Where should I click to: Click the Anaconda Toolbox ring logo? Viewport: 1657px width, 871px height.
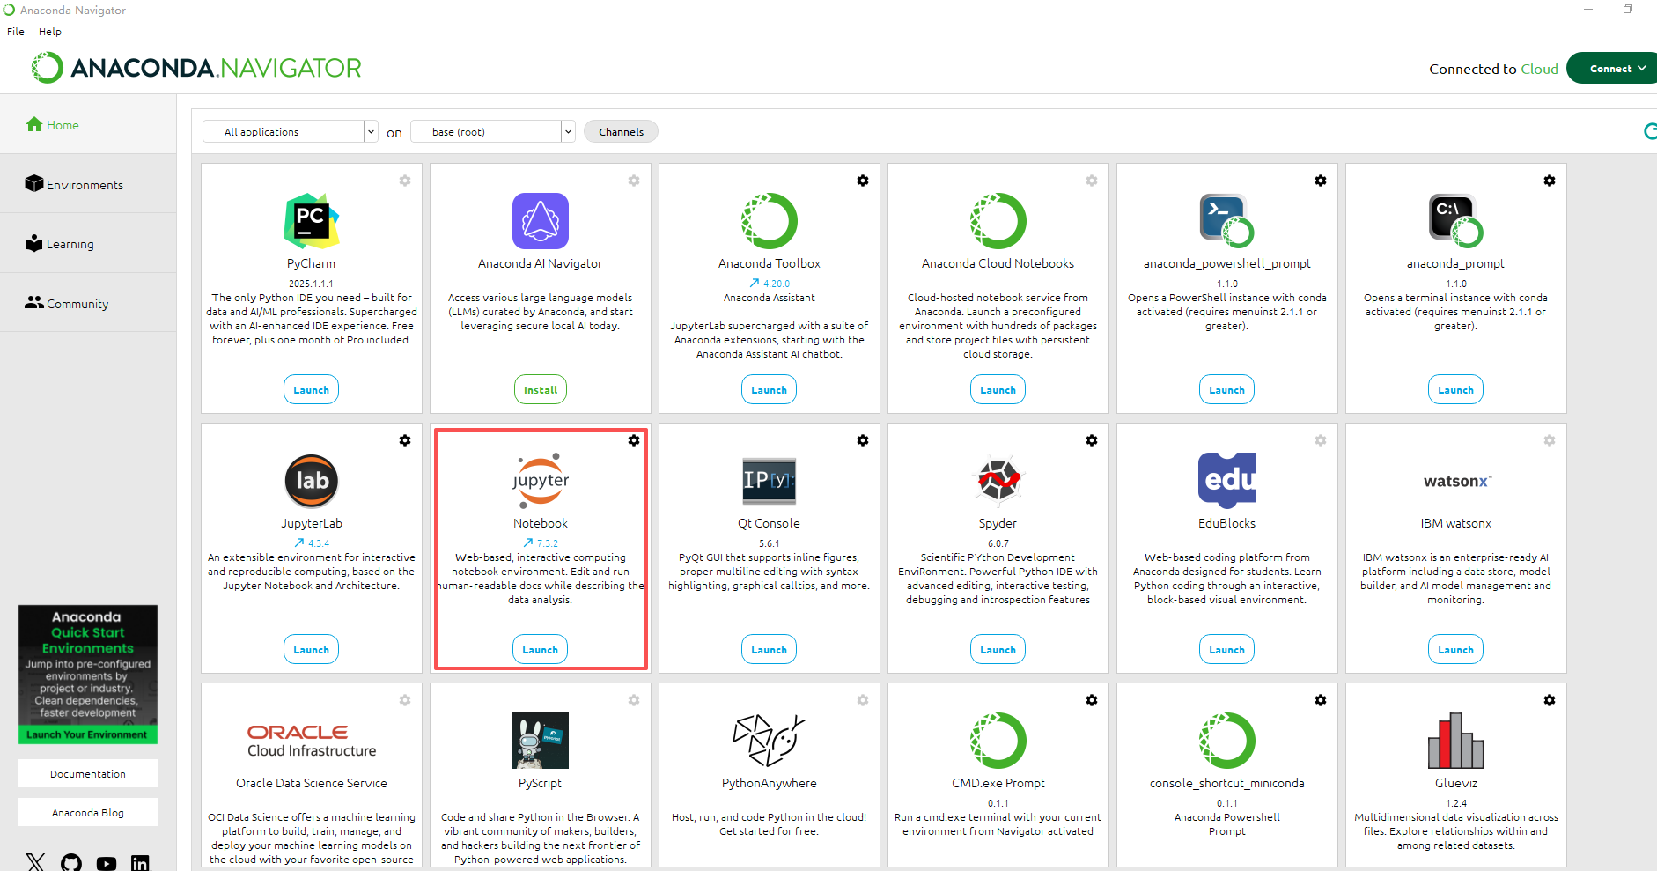(770, 221)
